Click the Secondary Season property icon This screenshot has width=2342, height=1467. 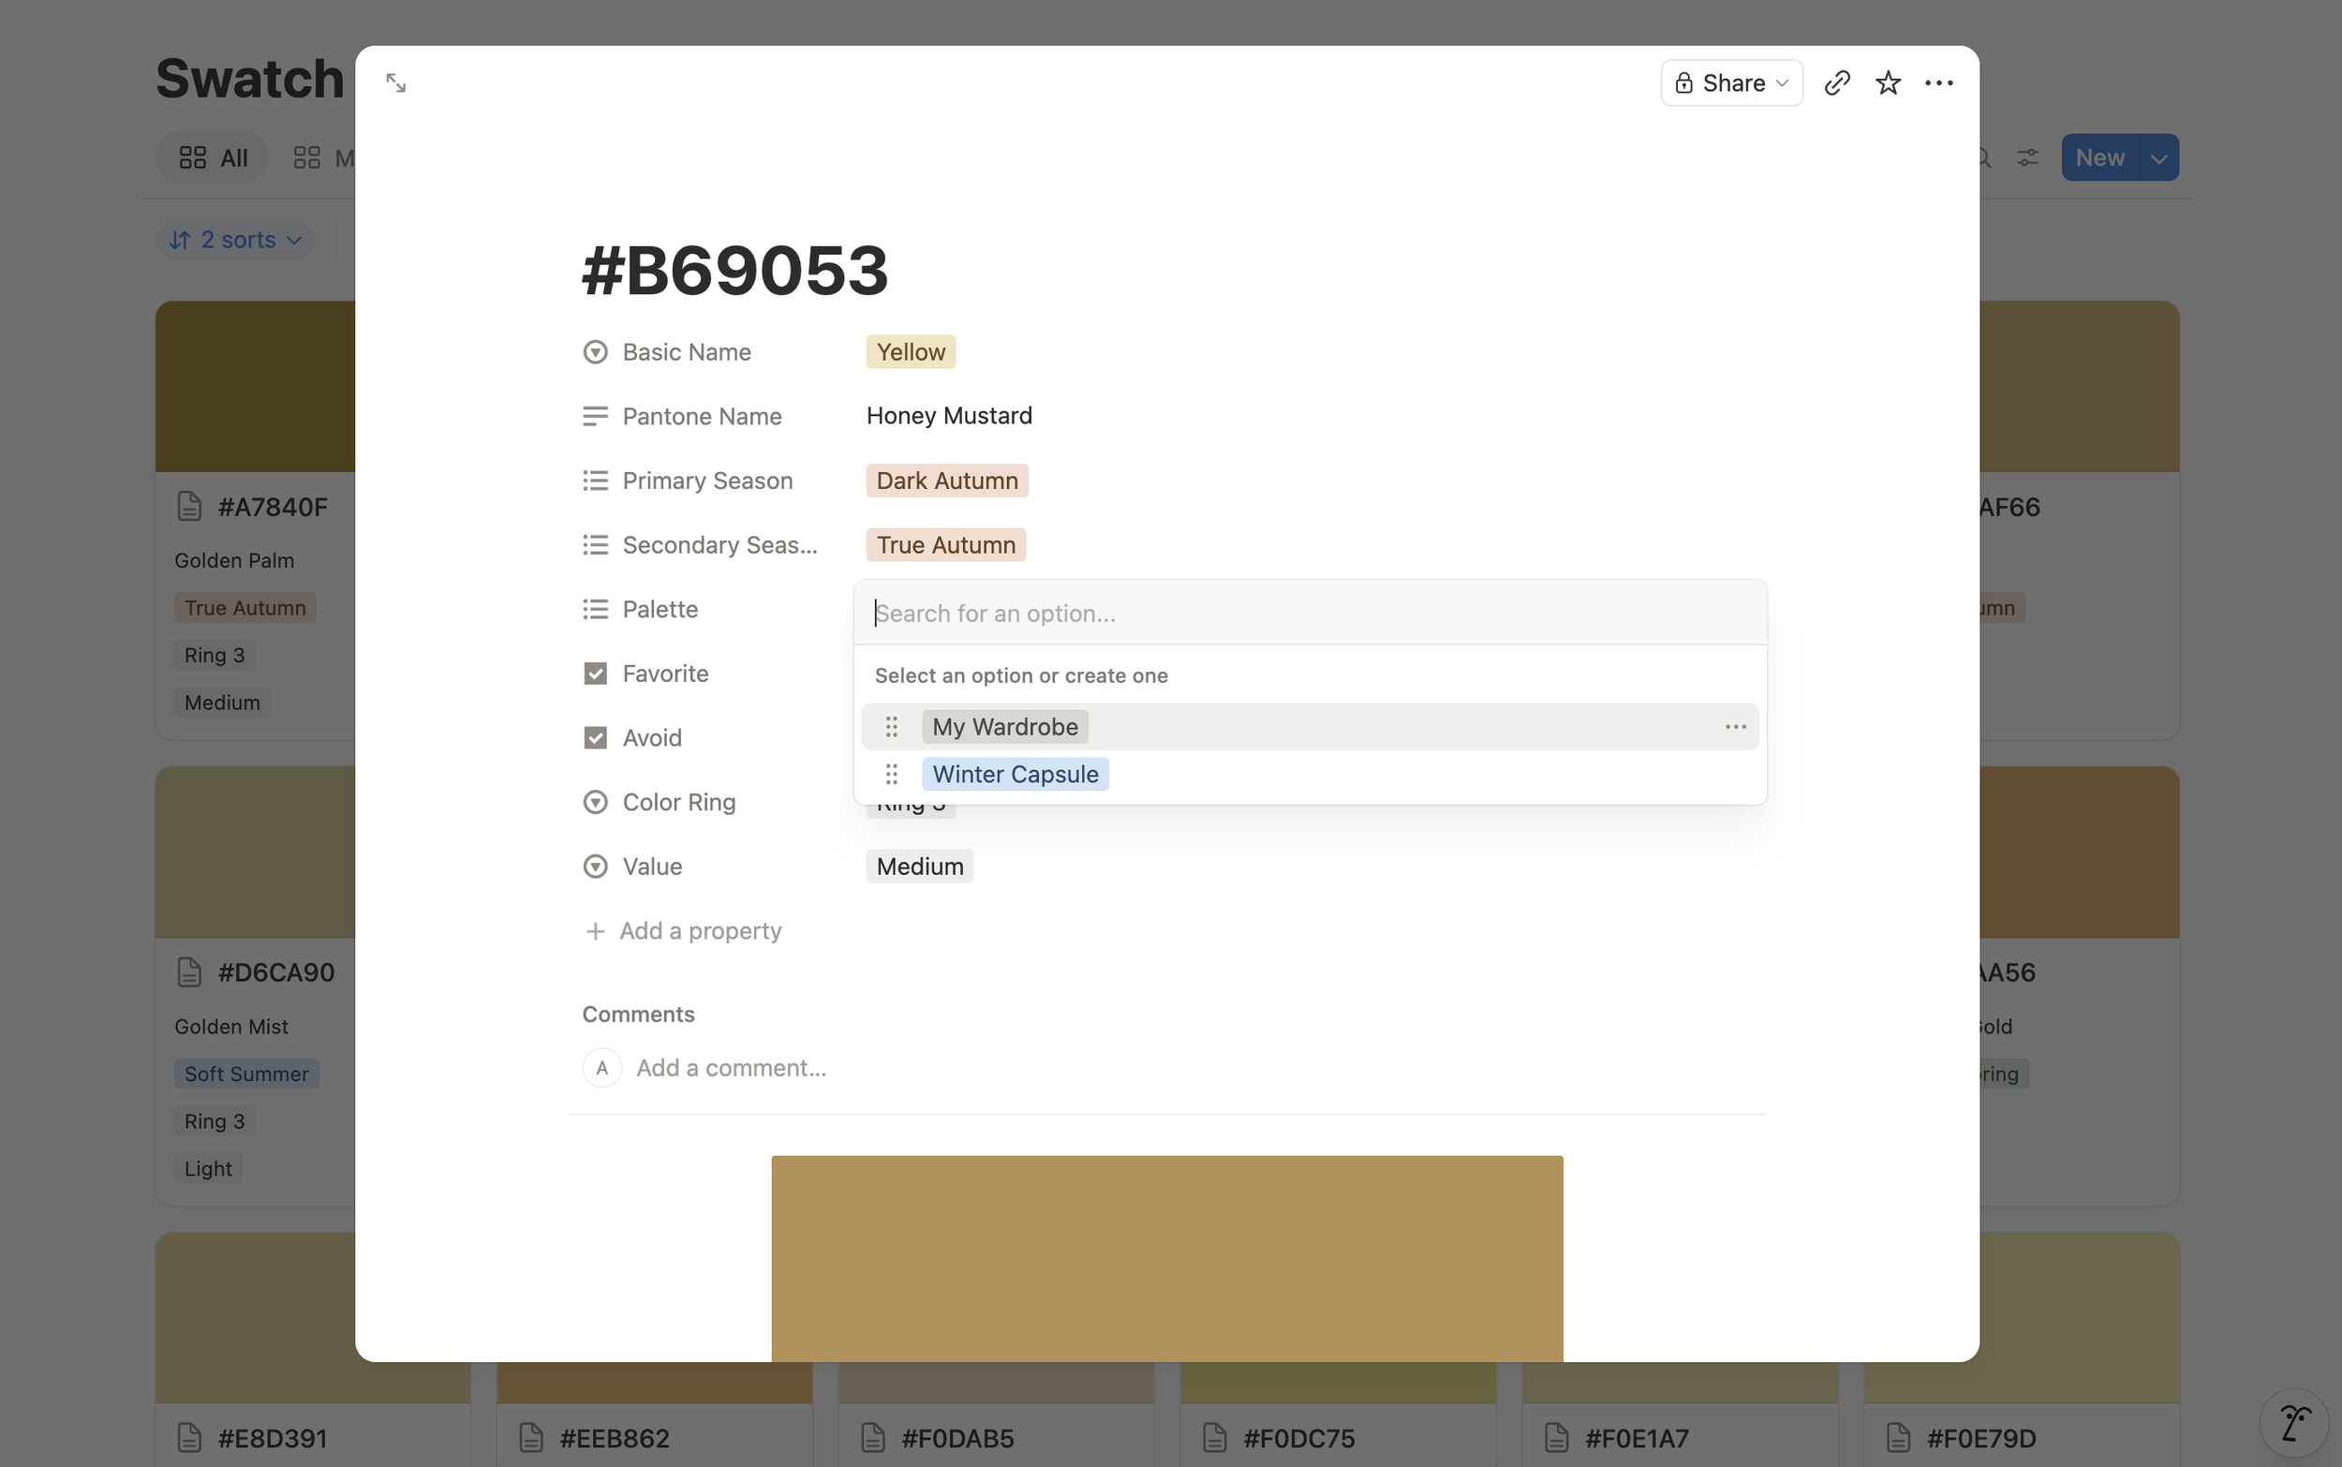point(595,545)
